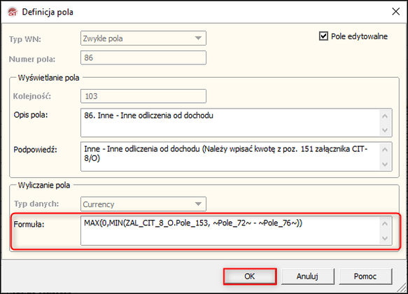408x294 pixels.
Task: Expand the Zwykłe pola combo box
Action: (143, 38)
